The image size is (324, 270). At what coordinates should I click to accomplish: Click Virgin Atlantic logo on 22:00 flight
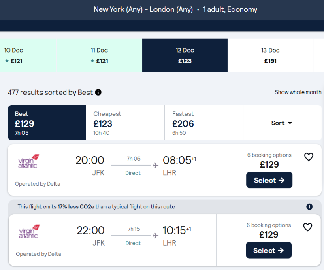[29, 232]
